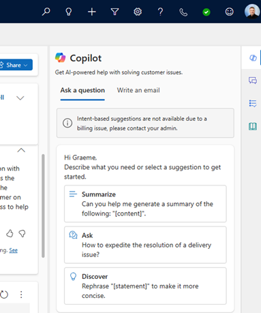This screenshot has width=261, height=313.
Task: Select the Discover rephrase suggestion
Action: click(x=145, y=286)
